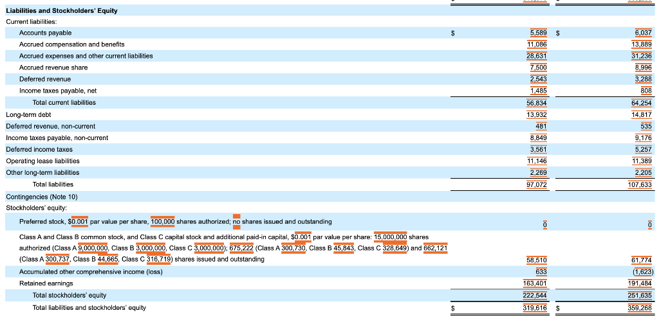The height and width of the screenshot is (322, 659).
Task: Select the value 31,236
Action: tap(642, 56)
